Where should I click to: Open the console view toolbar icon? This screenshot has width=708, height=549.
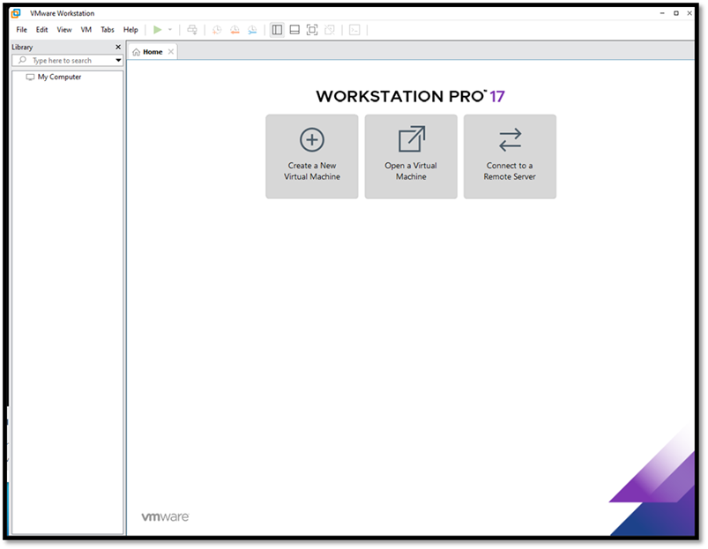354,29
